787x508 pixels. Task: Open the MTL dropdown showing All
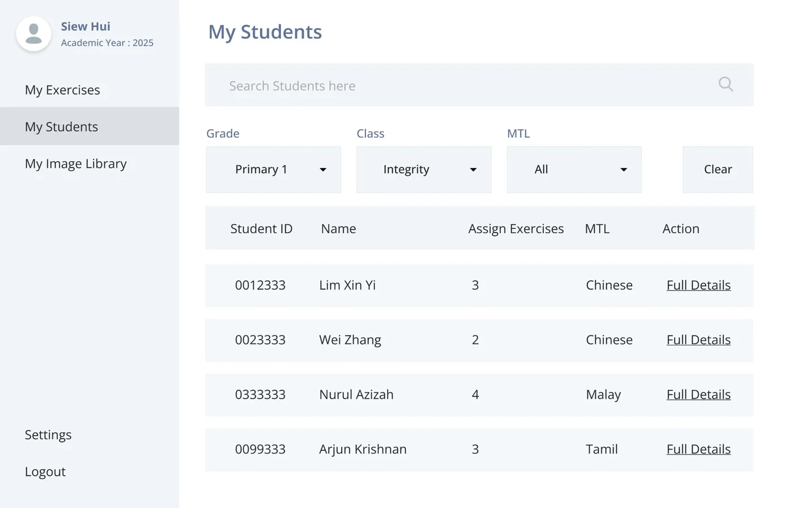pyautogui.click(x=574, y=170)
